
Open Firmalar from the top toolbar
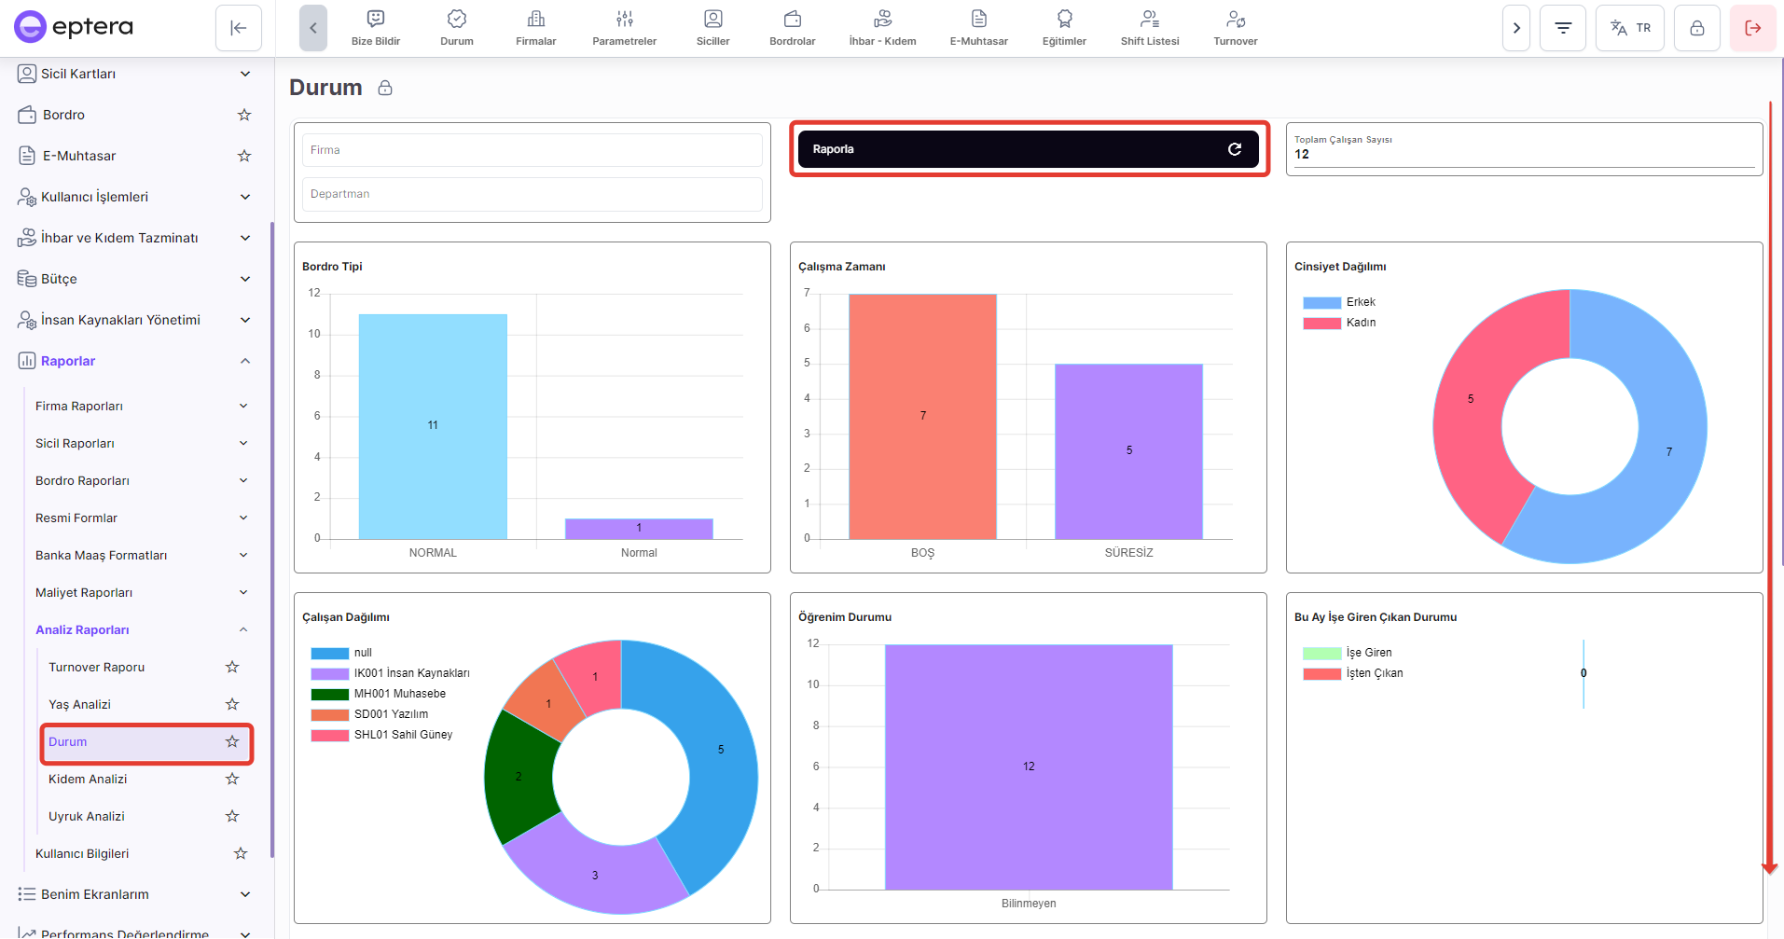pyautogui.click(x=535, y=28)
